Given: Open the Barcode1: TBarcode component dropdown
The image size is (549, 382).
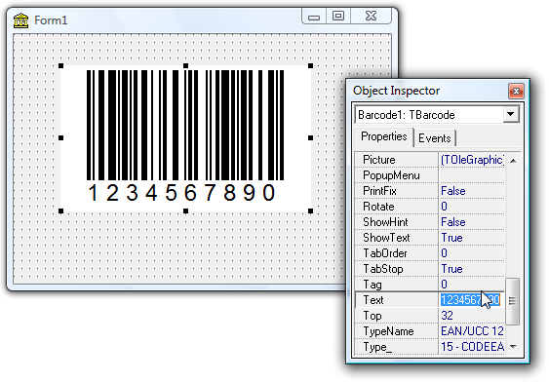Looking at the screenshot, I should pos(511,114).
